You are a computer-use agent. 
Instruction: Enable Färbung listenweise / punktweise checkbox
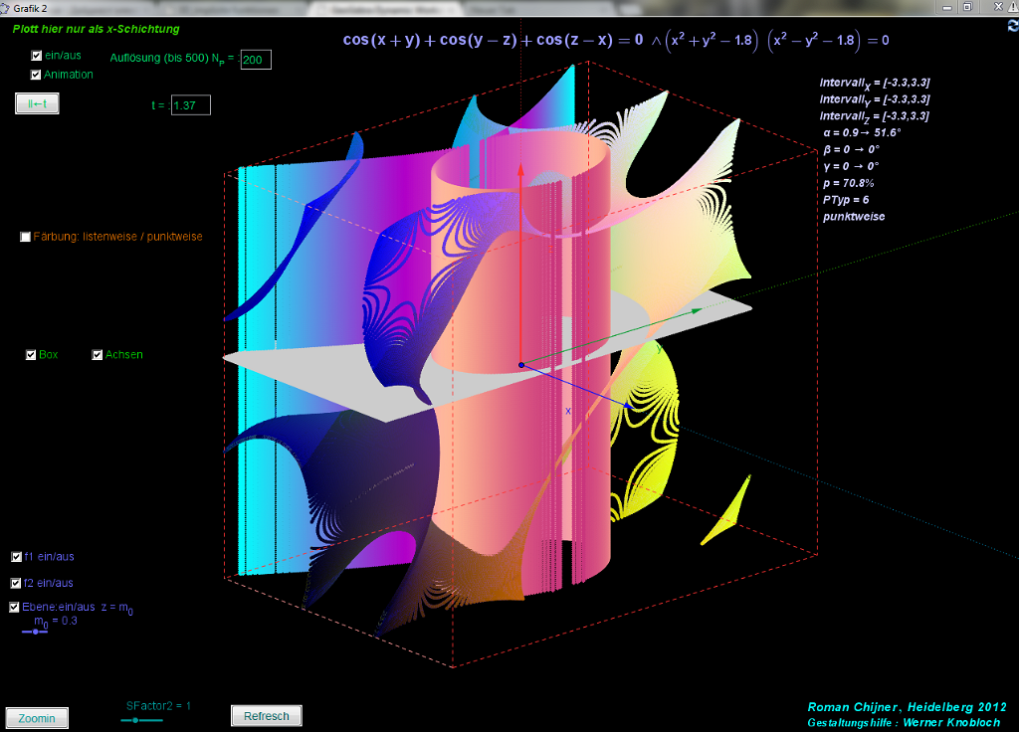[x=26, y=237]
